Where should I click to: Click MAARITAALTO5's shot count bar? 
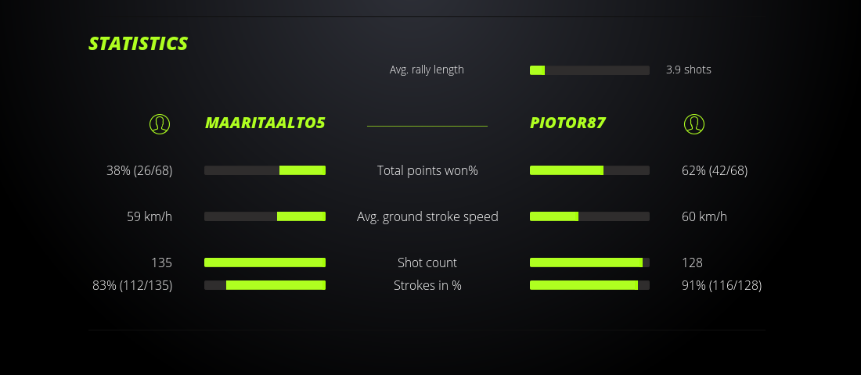pyautogui.click(x=265, y=262)
